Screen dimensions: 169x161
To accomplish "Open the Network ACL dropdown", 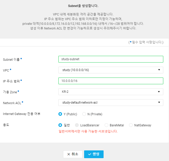I will (111, 103).
